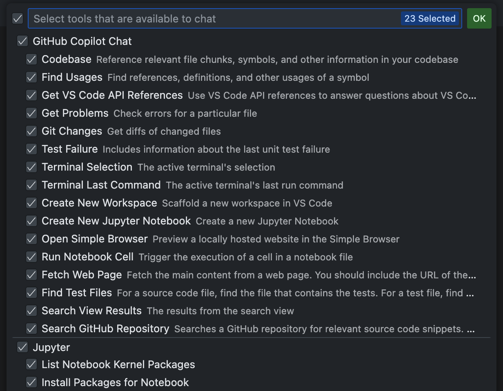
Task: Select the 'Codebase' row label
Action: pyautogui.click(x=67, y=59)
